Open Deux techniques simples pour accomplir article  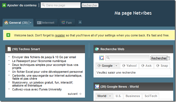(45, 66)
